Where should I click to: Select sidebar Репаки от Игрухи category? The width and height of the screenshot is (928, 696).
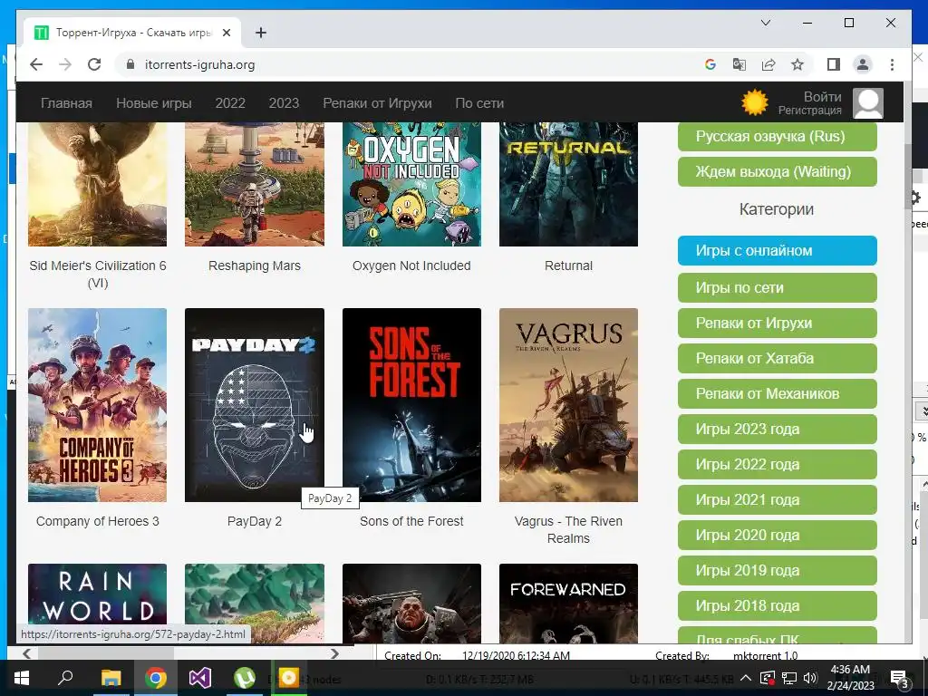point(777,324)
